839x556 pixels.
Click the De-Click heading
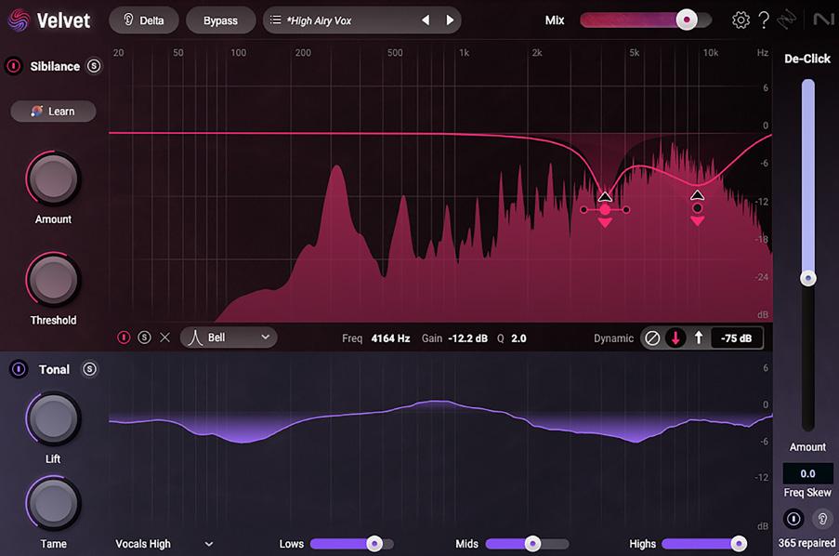click(807, 59)
